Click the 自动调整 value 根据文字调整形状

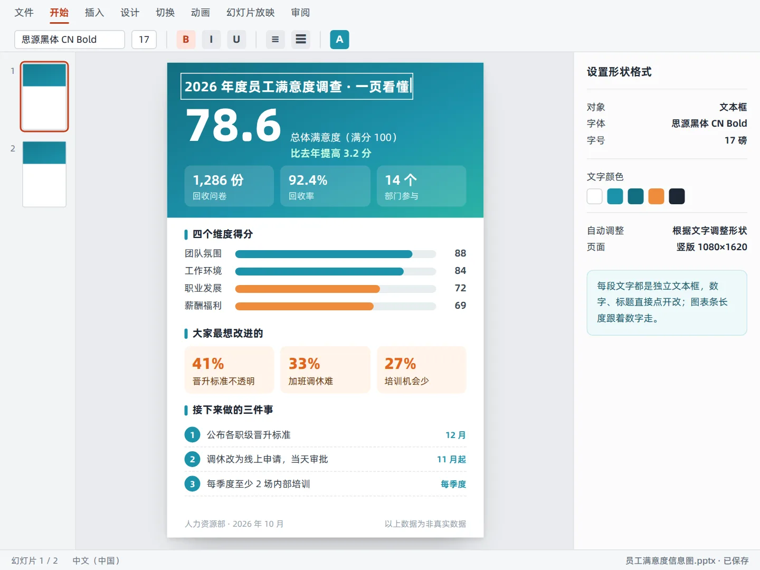click(709, 231)
